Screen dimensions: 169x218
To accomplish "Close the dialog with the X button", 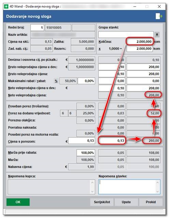I will (159, 6).
